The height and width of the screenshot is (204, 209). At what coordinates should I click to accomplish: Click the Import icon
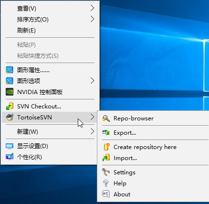pyautogui.click(x=106, y=158)
